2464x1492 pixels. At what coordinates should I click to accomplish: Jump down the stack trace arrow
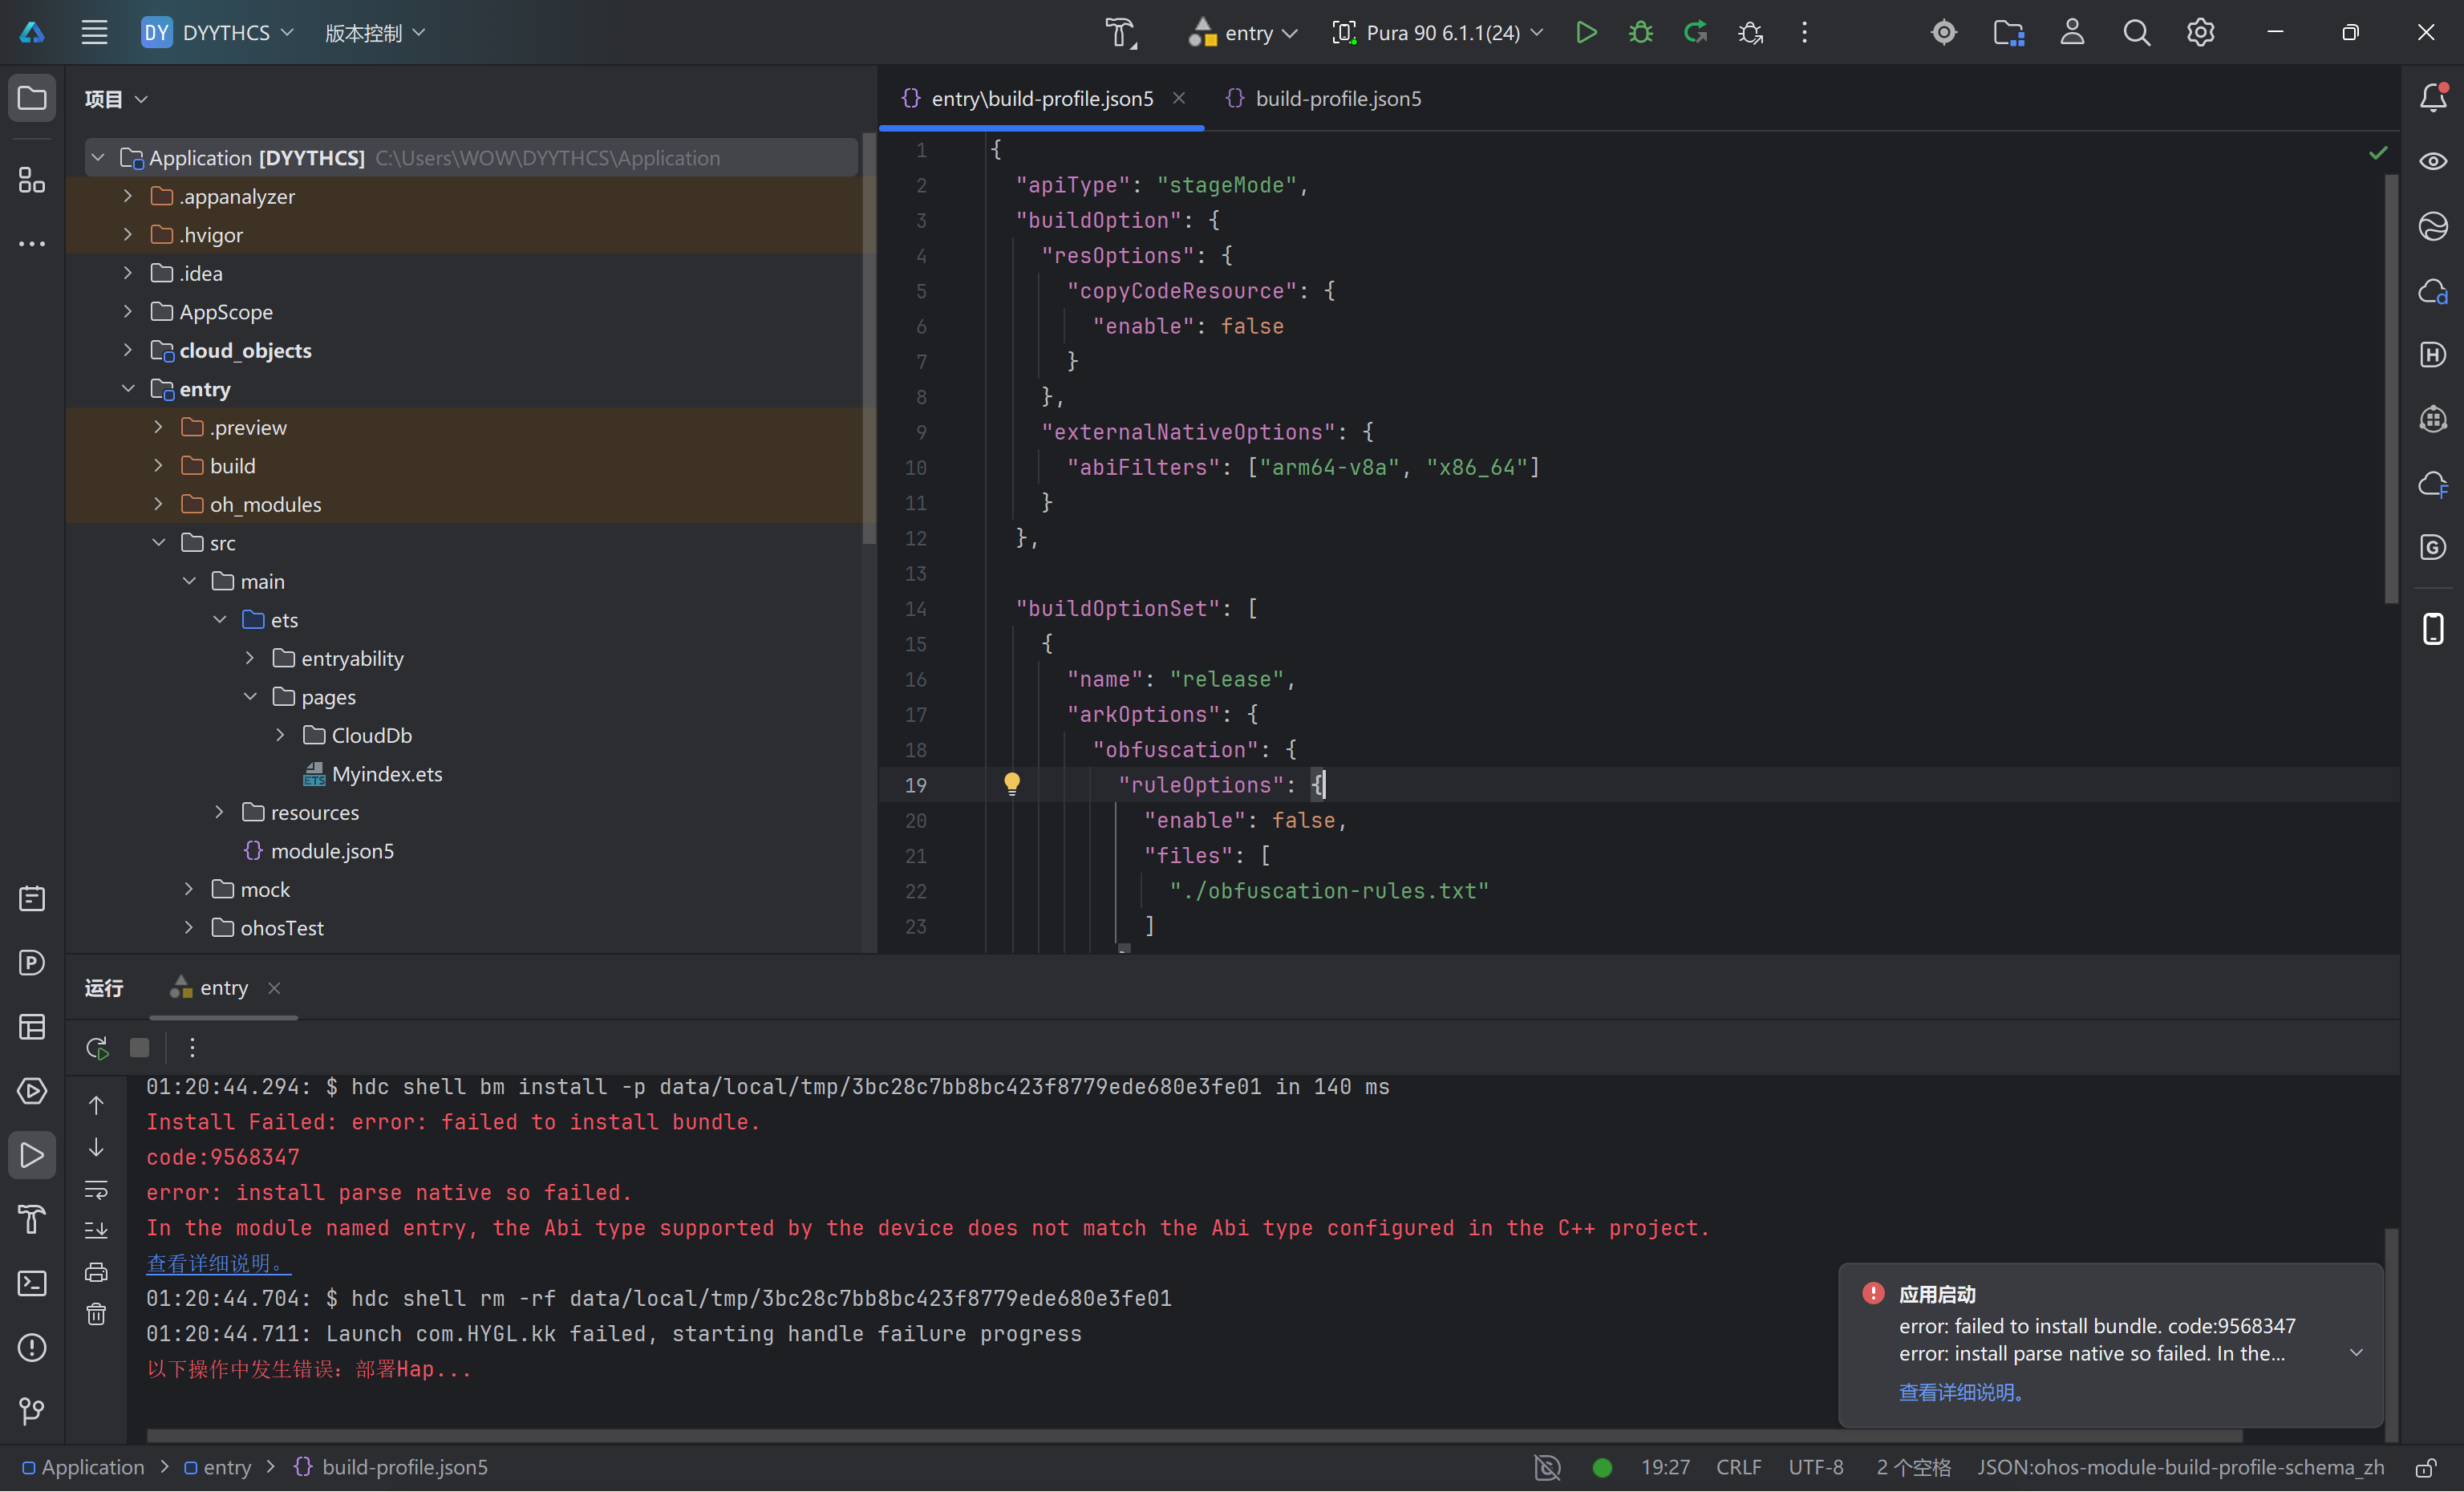96,1147
